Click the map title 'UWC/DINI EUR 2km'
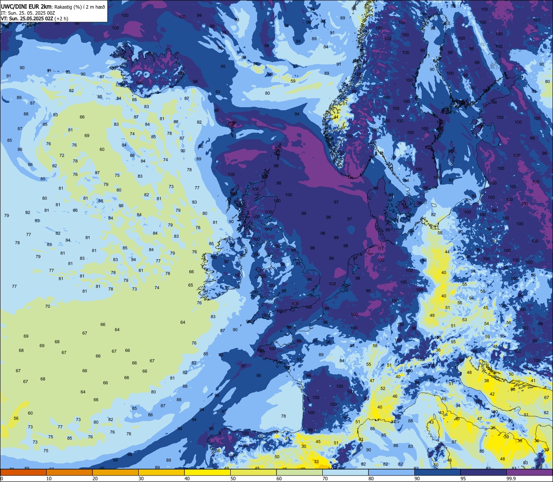553x482 pixels. point(27,6)
